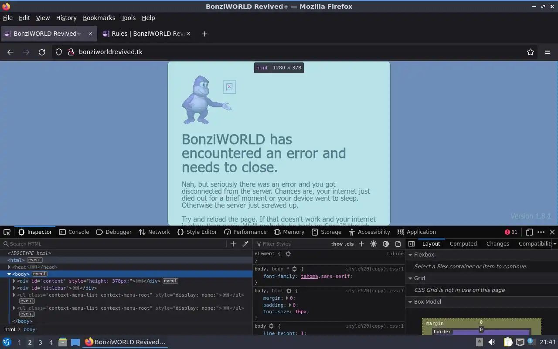Viewport: 558px width, 349px height.
Task: Click the site padlock security icon
Action: coord(71,52)
